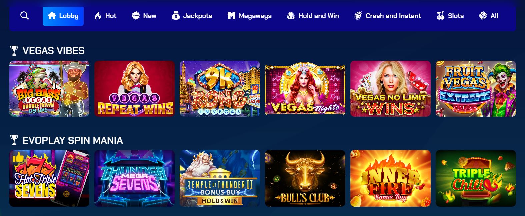Click the Crash and Instant rocket icon

click(358, 16)
